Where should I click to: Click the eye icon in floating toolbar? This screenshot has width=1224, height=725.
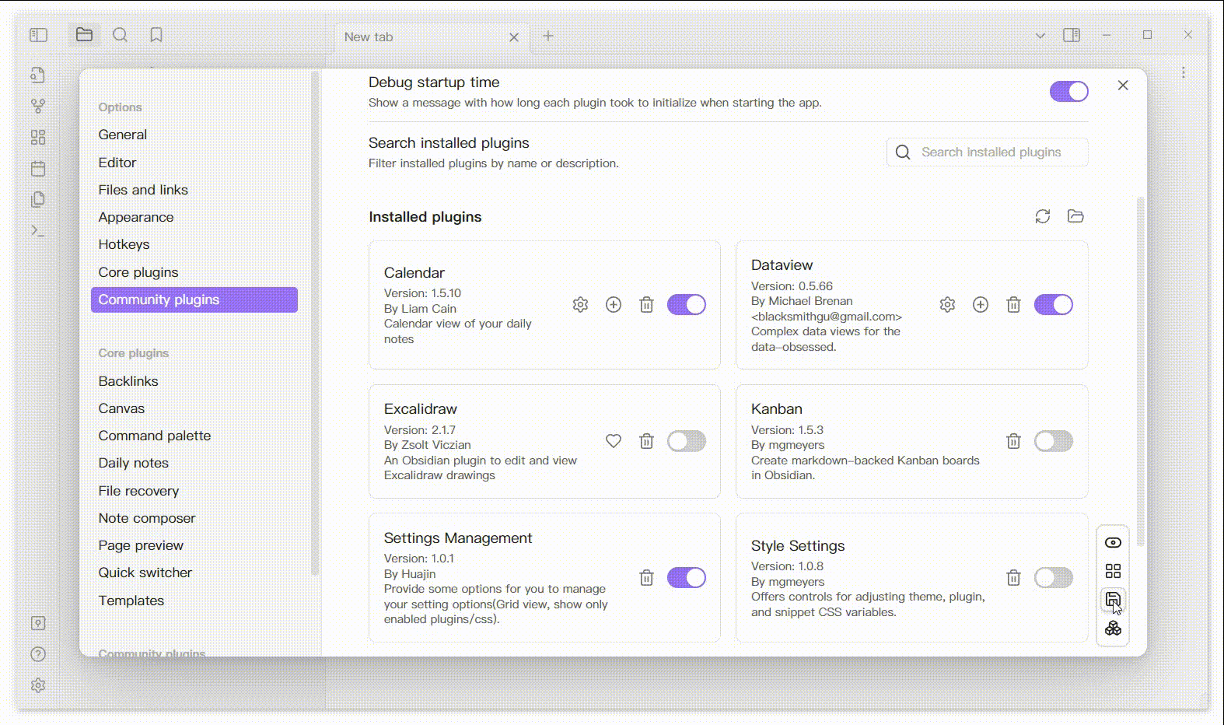tap(1113, 543)
